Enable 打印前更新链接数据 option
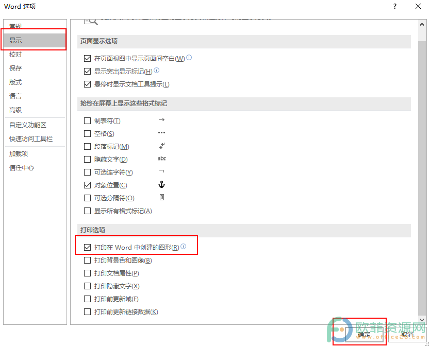 click(87, 311)
